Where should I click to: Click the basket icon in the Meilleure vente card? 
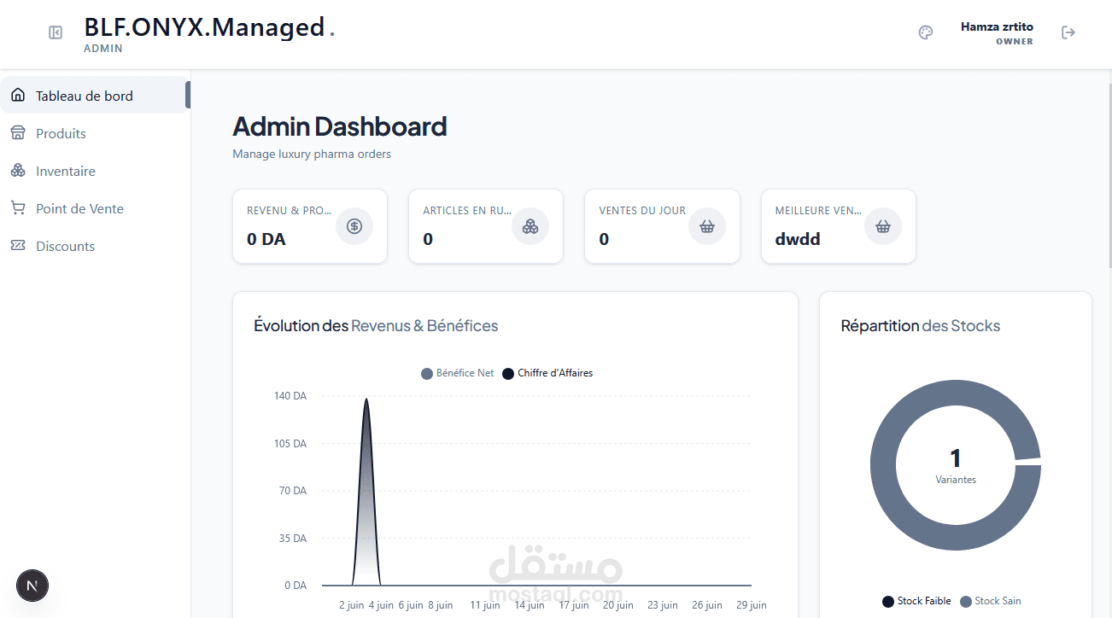(883, 226)
